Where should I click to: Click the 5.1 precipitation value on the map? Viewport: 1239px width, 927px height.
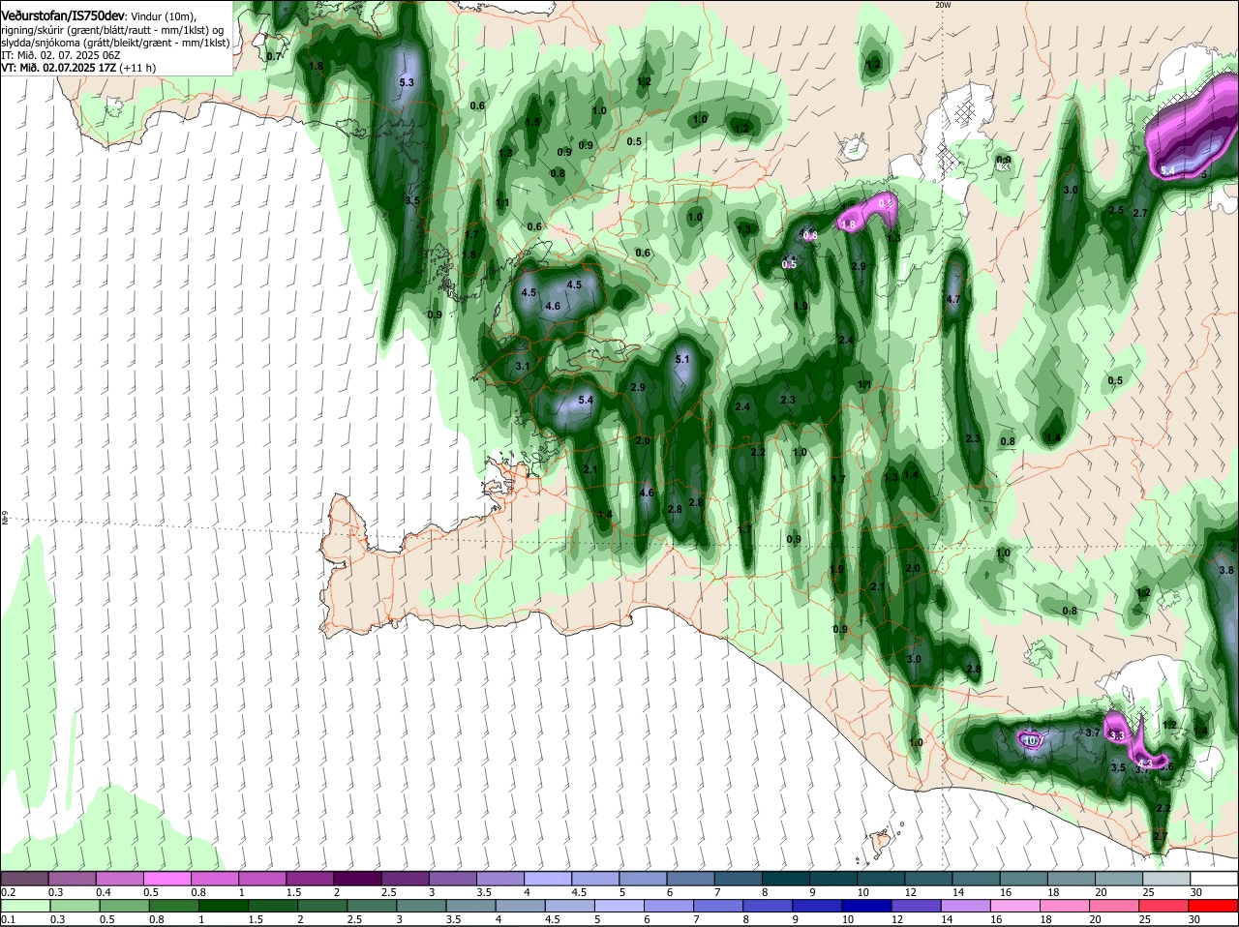[682, 360]
